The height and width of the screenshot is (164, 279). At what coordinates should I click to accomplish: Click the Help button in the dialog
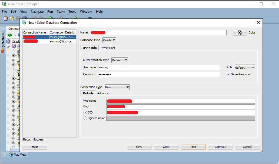pyautogui.click(x=35, y=147)
